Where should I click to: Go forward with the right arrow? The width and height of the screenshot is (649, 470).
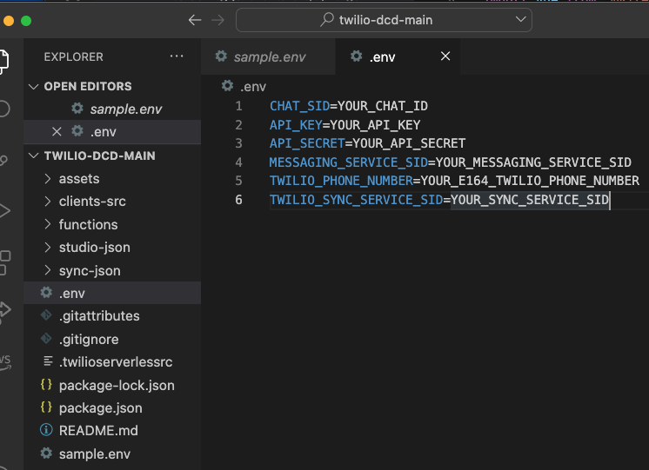[217, 20]
